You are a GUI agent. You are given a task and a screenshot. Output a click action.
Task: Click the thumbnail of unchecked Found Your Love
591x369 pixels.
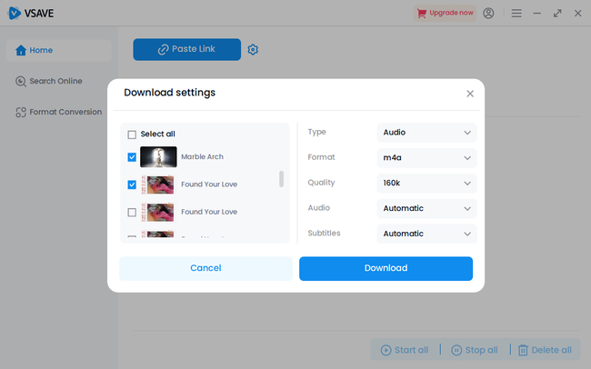158,212
